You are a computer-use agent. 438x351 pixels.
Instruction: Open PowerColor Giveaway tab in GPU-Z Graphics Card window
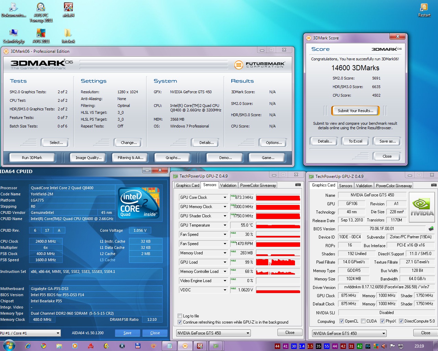pos(394,186)
